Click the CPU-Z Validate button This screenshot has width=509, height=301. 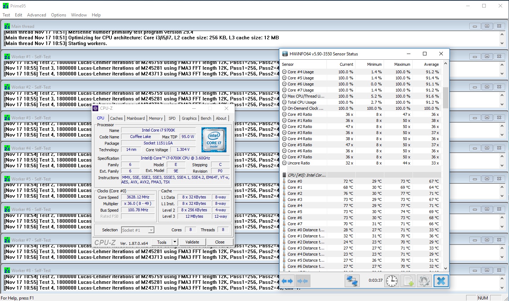point(192,242)
